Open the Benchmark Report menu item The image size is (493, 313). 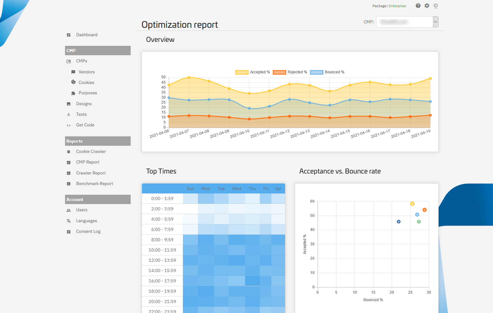[x=95, y=183]
